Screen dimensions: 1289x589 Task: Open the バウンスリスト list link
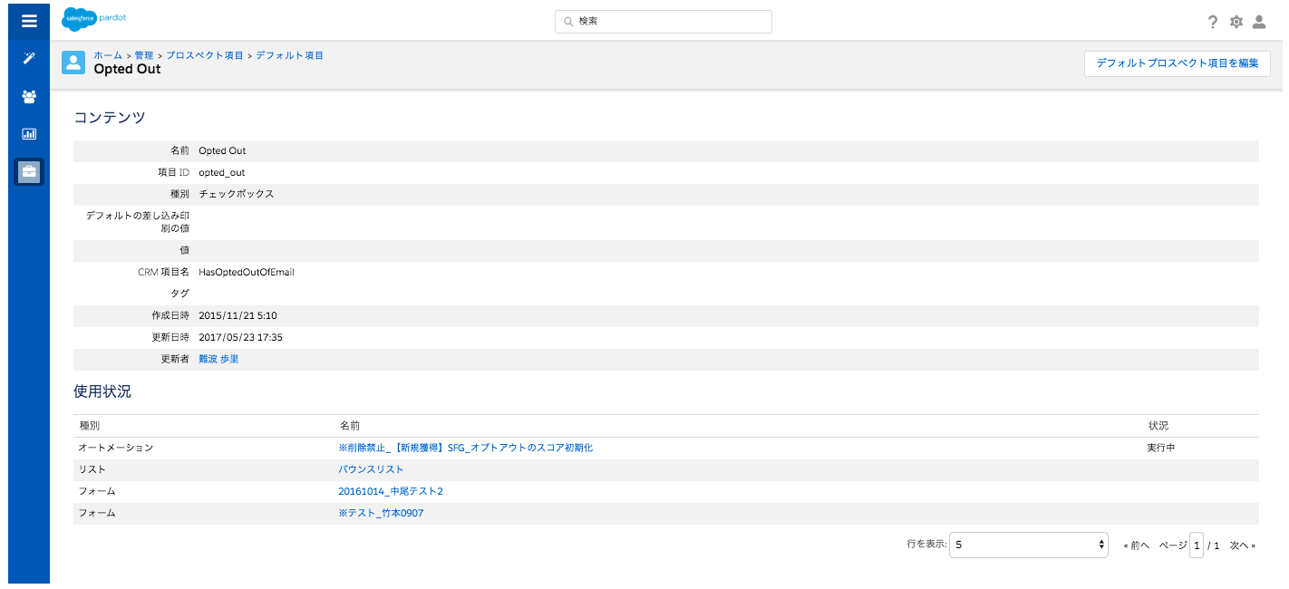[x=371, y=469]
